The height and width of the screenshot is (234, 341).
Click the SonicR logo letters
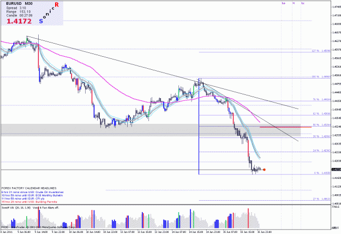(49, 13)
